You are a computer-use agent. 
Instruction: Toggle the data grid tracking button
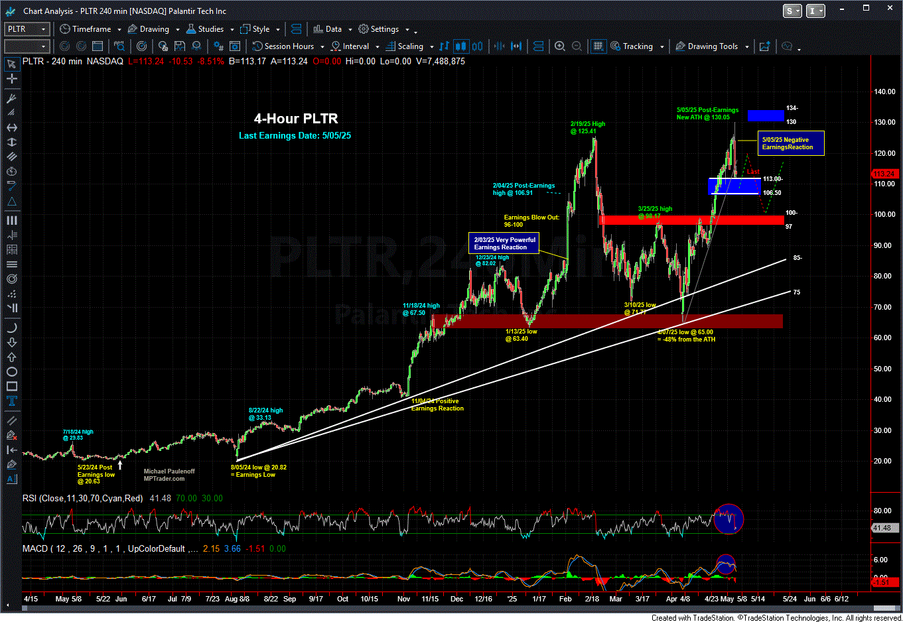(598, 46)
